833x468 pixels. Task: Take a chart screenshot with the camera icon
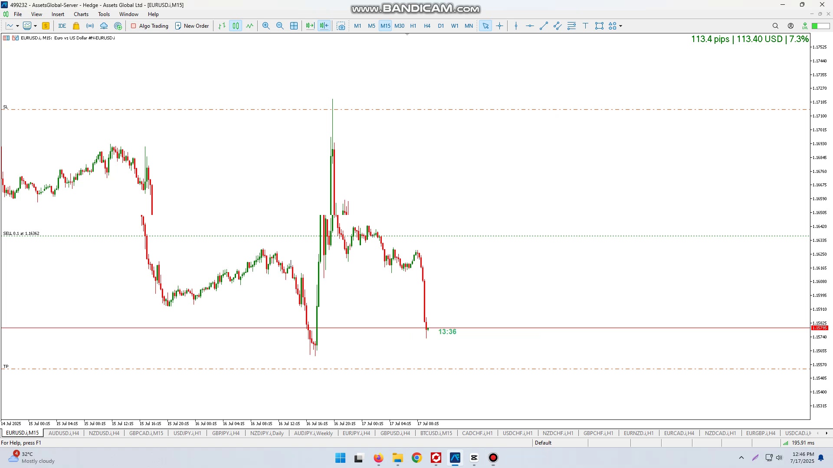pyautogui.click(x=341, y=26)
